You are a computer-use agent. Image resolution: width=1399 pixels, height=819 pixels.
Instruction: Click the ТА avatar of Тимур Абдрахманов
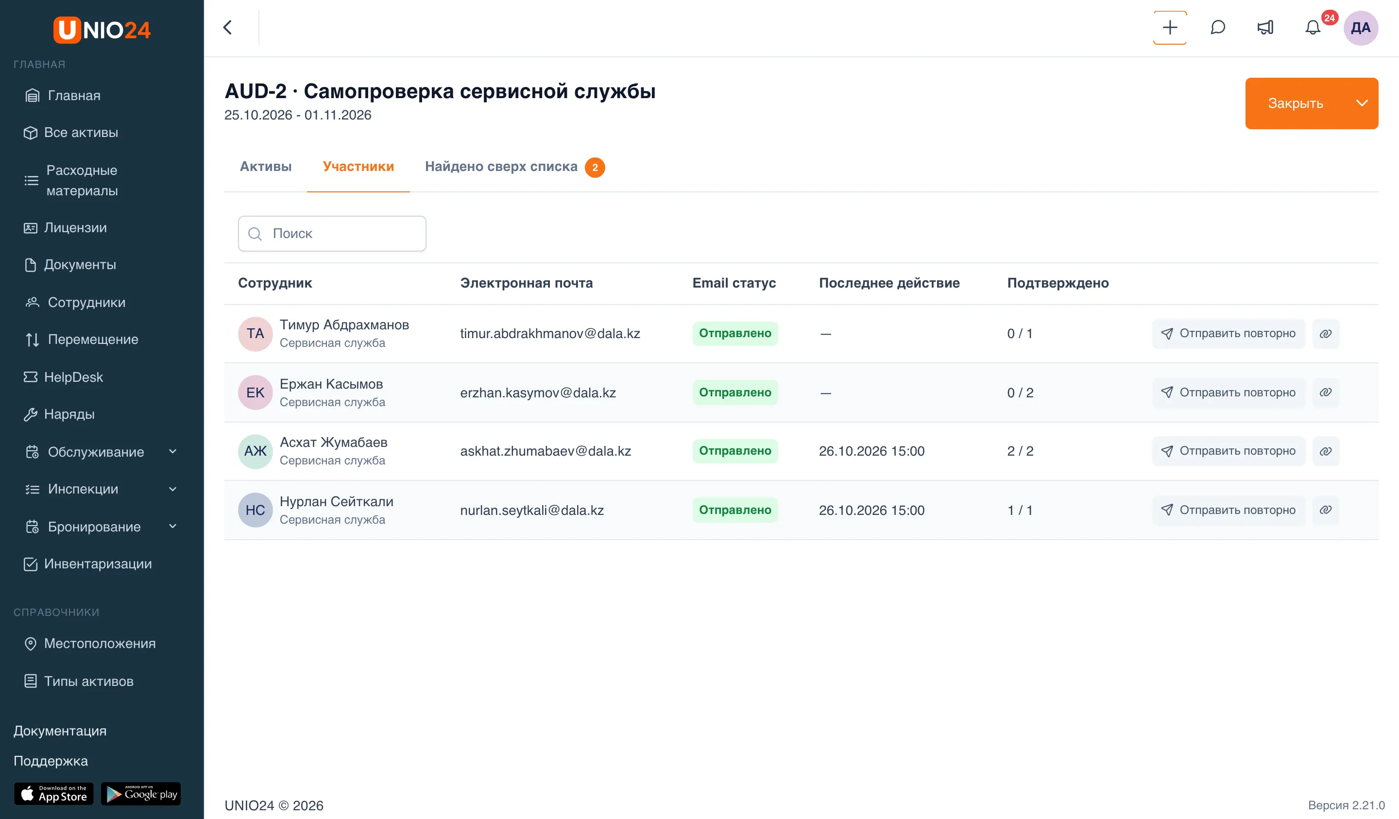(x=255, y=334)
